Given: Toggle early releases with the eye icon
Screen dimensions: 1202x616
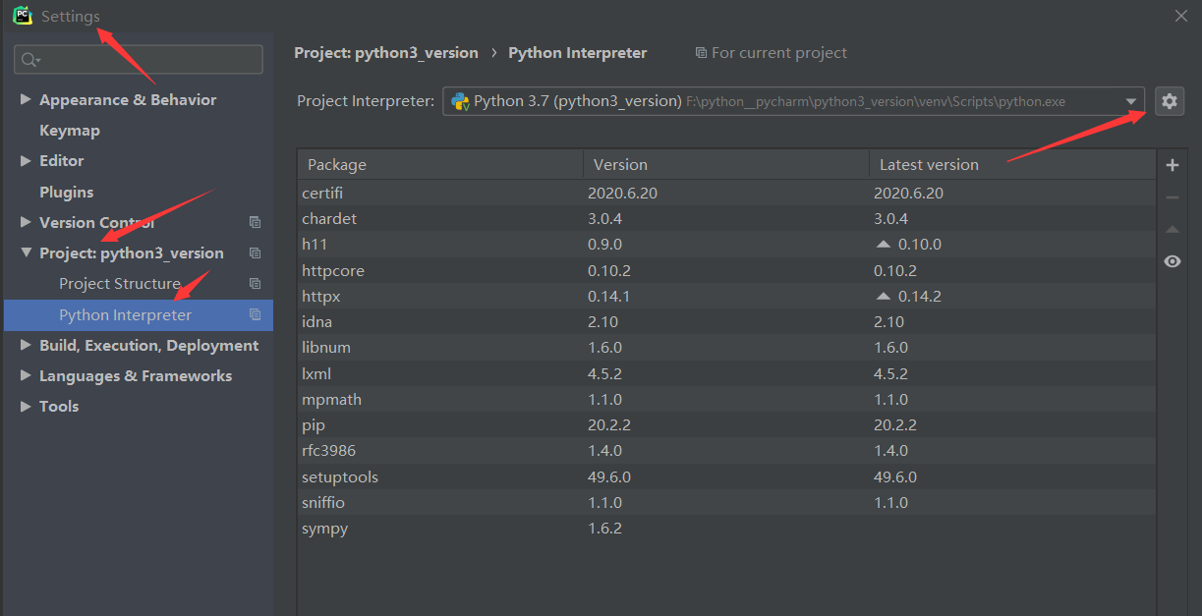Looking at the screenshot, I should pyautogui.click(x=1172, y=260).
